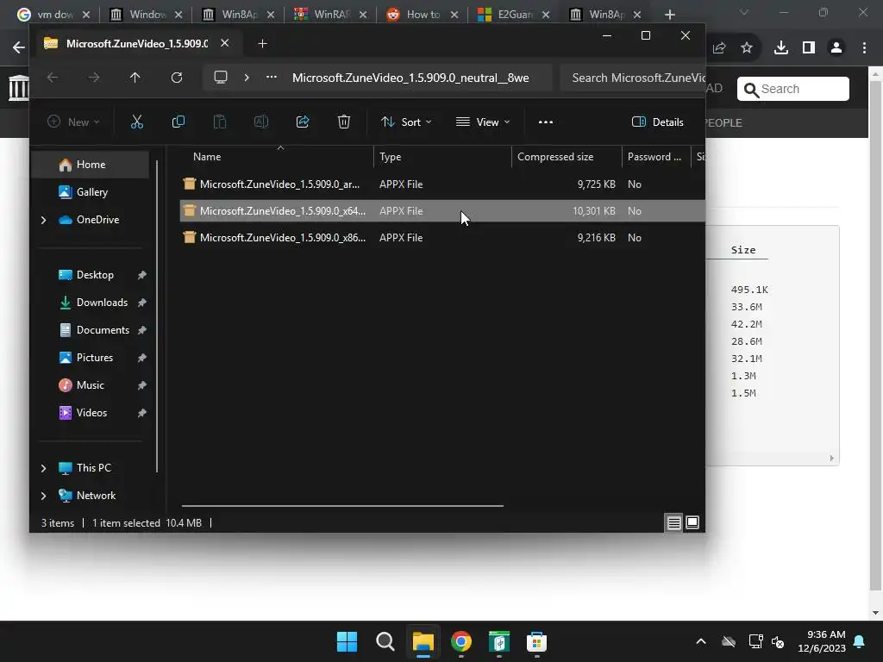This screenshot has width=883, height=662.
Task: Open the View dropdown
Action: [x=483, y=122]
